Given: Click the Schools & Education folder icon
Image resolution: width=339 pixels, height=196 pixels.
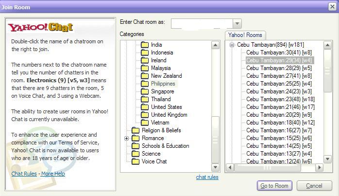Looking at the screenshot, I should pos(135,146).
